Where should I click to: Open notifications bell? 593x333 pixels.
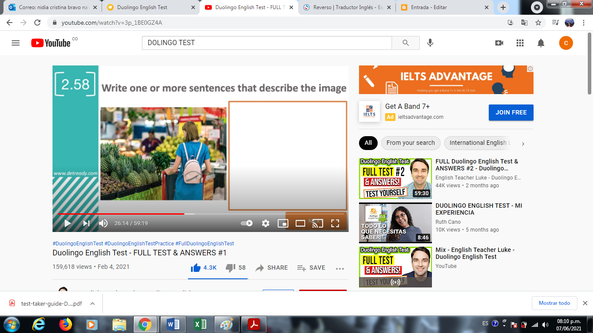[541, 43]
